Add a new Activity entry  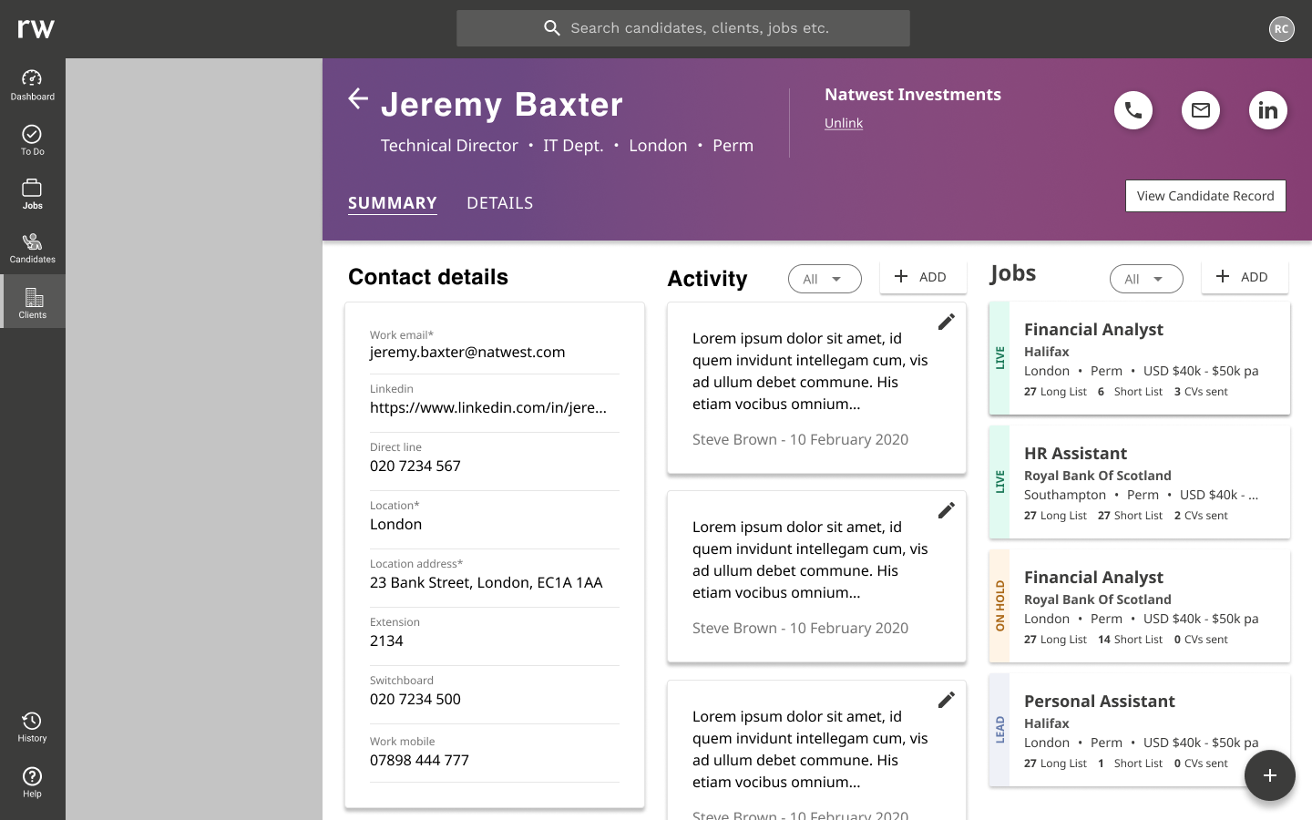[923, 277]
